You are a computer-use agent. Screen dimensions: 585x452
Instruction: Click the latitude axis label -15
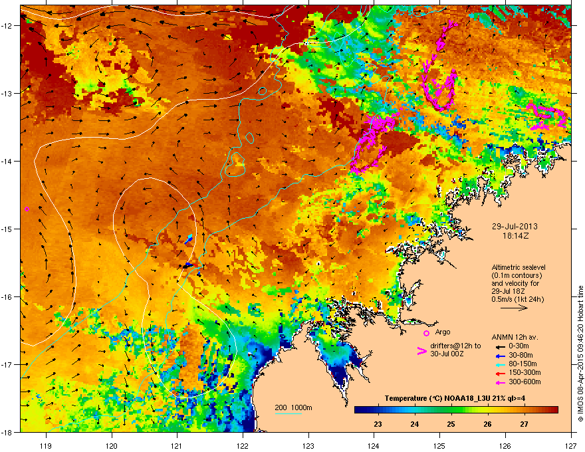[7, 229]
